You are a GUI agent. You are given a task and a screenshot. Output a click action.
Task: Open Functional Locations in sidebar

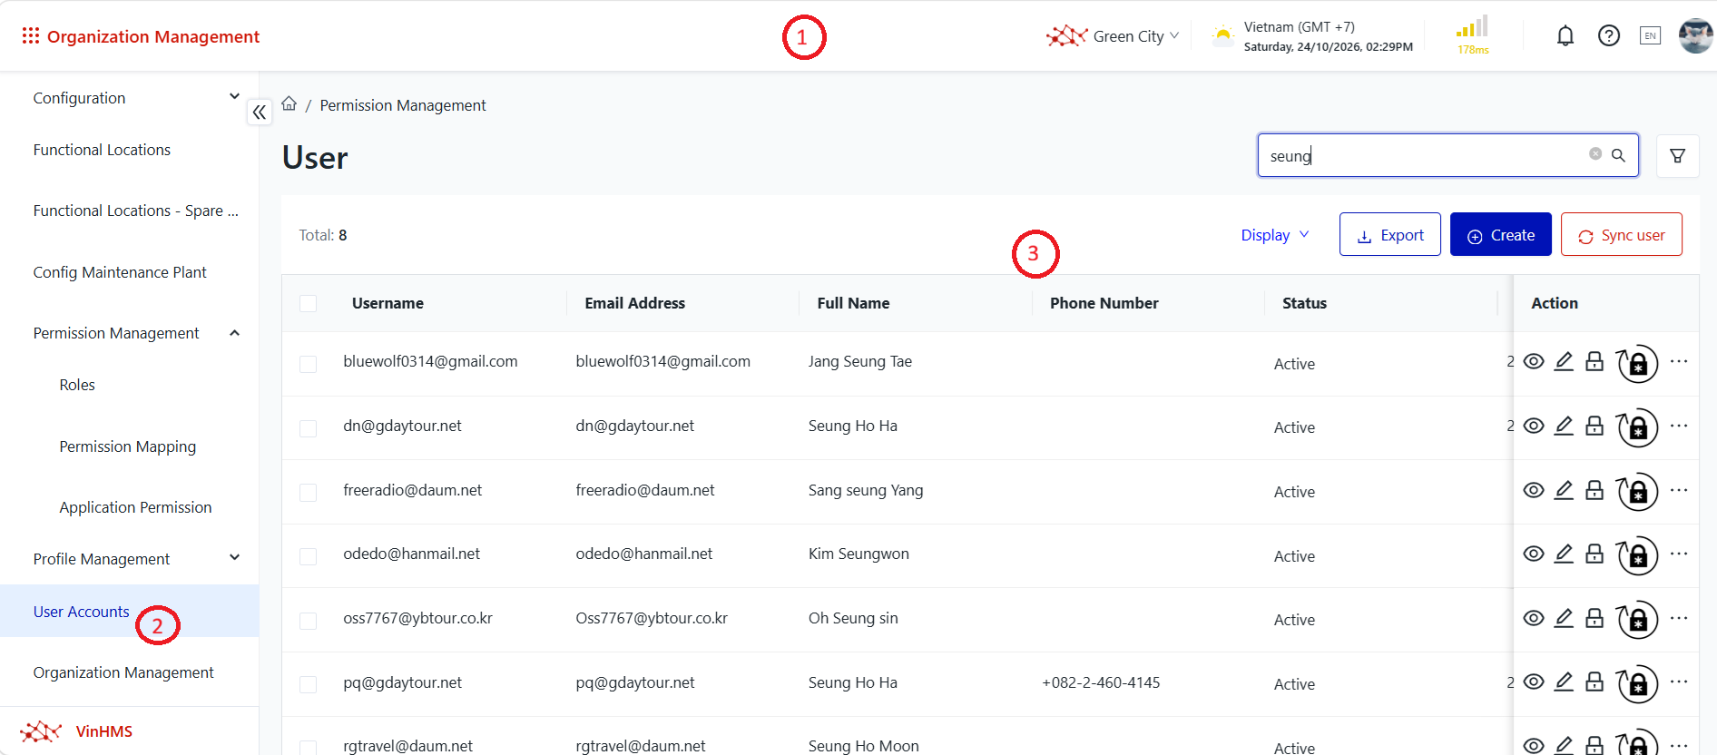(x=102, y=150)
